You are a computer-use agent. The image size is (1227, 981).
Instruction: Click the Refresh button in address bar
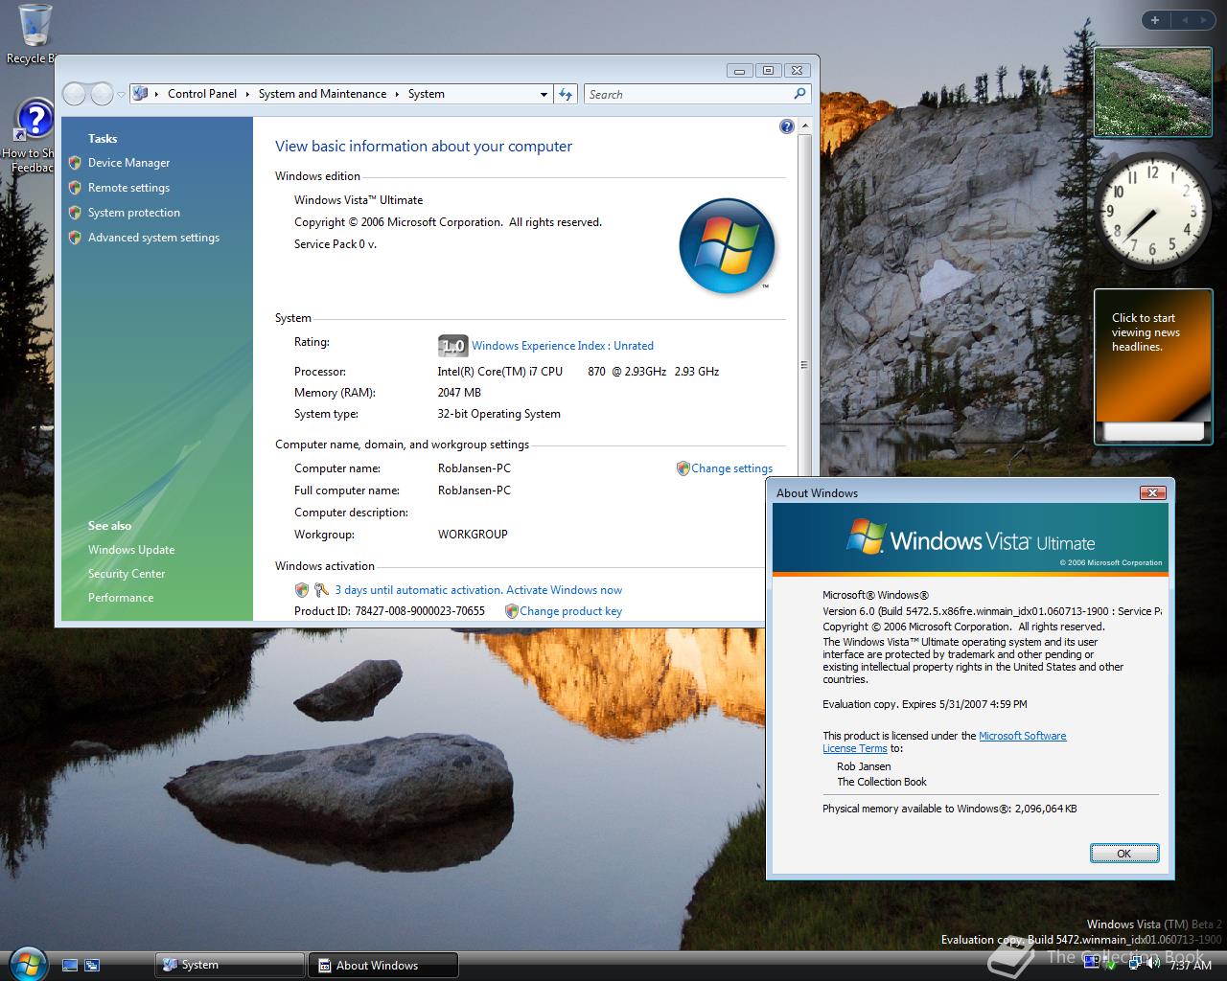click(566, 94)
